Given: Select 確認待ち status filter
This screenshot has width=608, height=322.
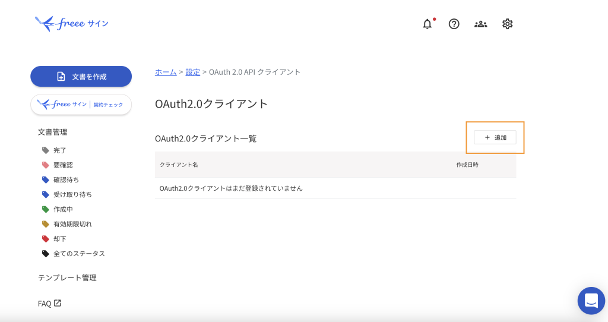Looking at the screenshot, I should tap(66, 179).
